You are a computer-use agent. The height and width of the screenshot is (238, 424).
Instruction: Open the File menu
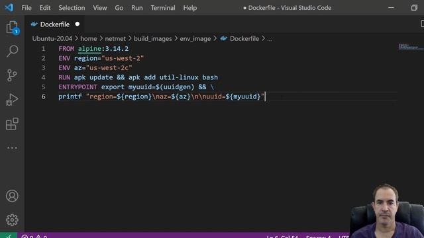(x=26, y=8)
